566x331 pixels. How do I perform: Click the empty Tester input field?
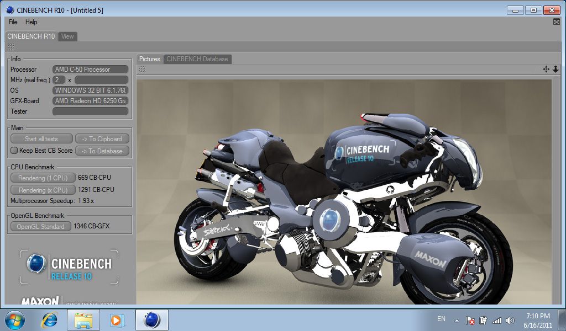90,111
